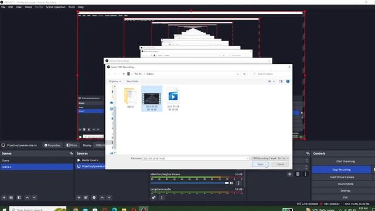375x211 pixels.
Task: Change view layout icon in file dialog
Action: 270,81
